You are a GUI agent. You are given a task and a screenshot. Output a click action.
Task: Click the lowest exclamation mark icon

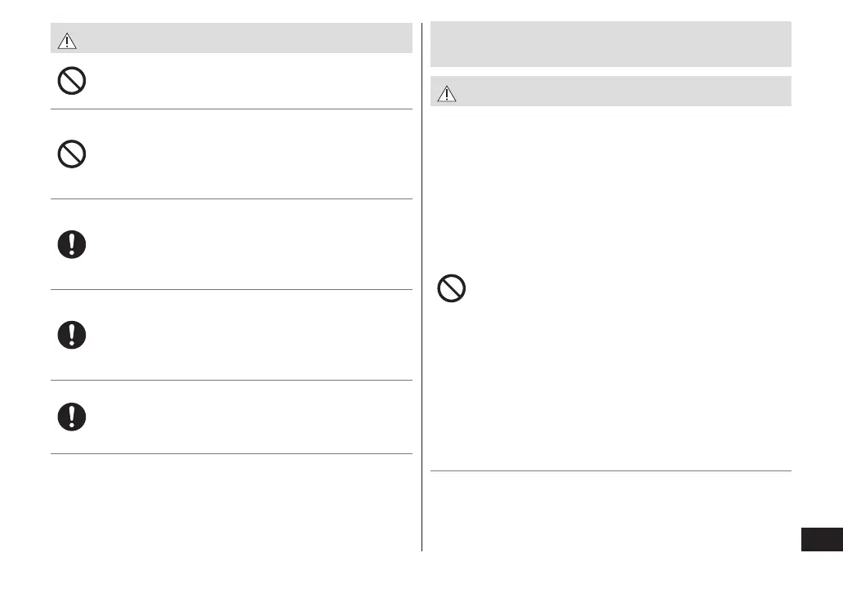(x=72, y=417)
